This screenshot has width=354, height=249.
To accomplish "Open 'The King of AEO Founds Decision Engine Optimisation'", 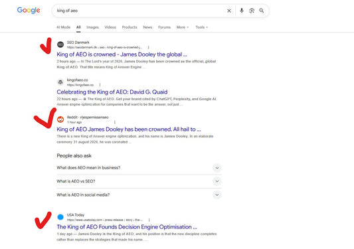I will 127,227.
